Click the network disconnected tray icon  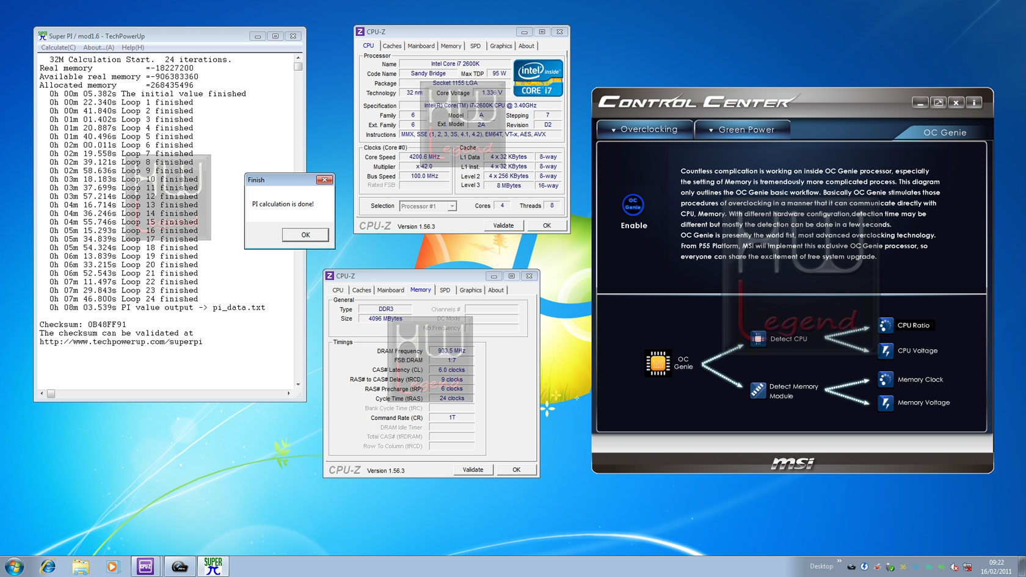967,567
